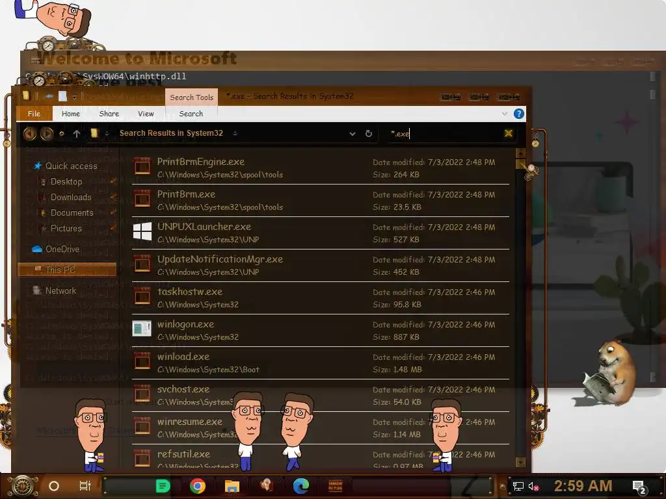Open the Action Center notifications icon
Viewport: 666px width, 499px height.
pos(639,487)
